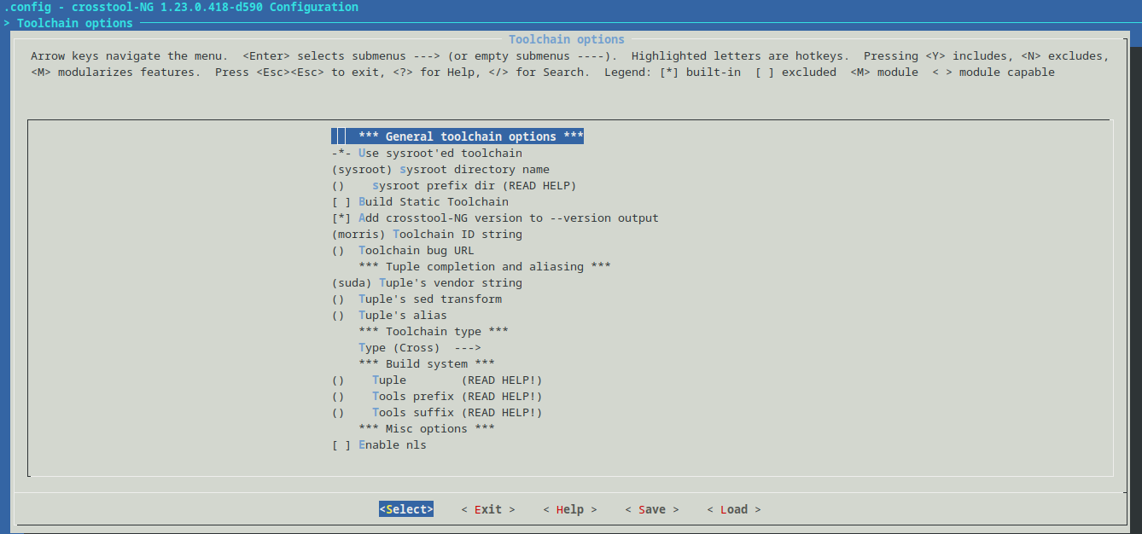
Task: Edit the sysroot directory name field
Action: tap(440, 169)
